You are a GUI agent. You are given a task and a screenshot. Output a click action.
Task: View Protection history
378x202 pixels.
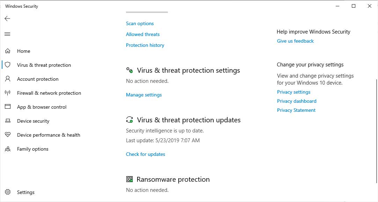click(x=145, y=45)
